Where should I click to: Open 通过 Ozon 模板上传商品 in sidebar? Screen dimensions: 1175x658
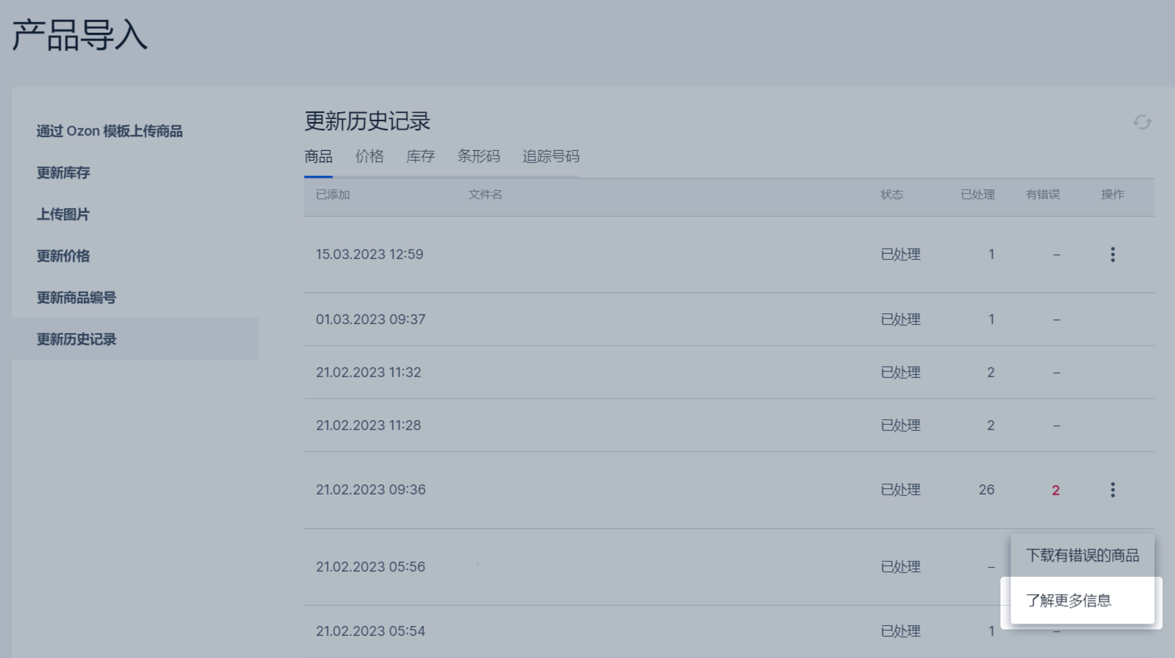tap(110, 131)
